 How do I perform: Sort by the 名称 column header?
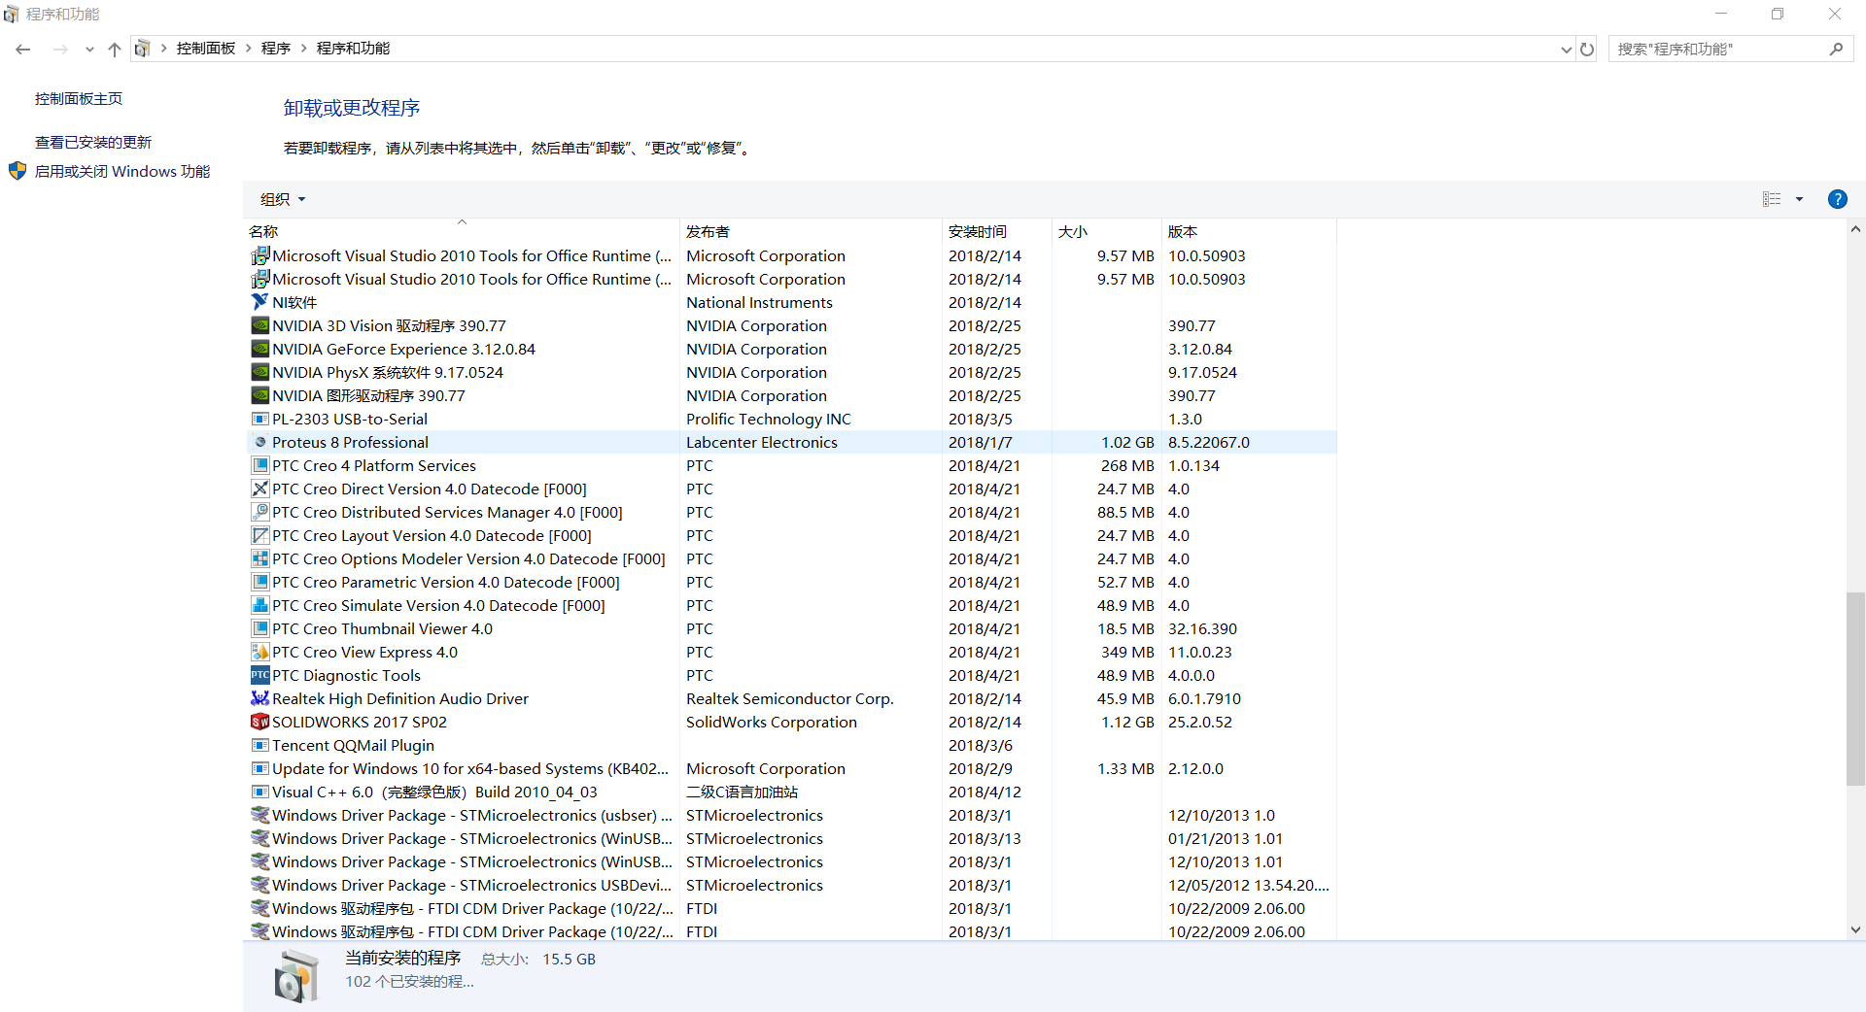point(462,231)
